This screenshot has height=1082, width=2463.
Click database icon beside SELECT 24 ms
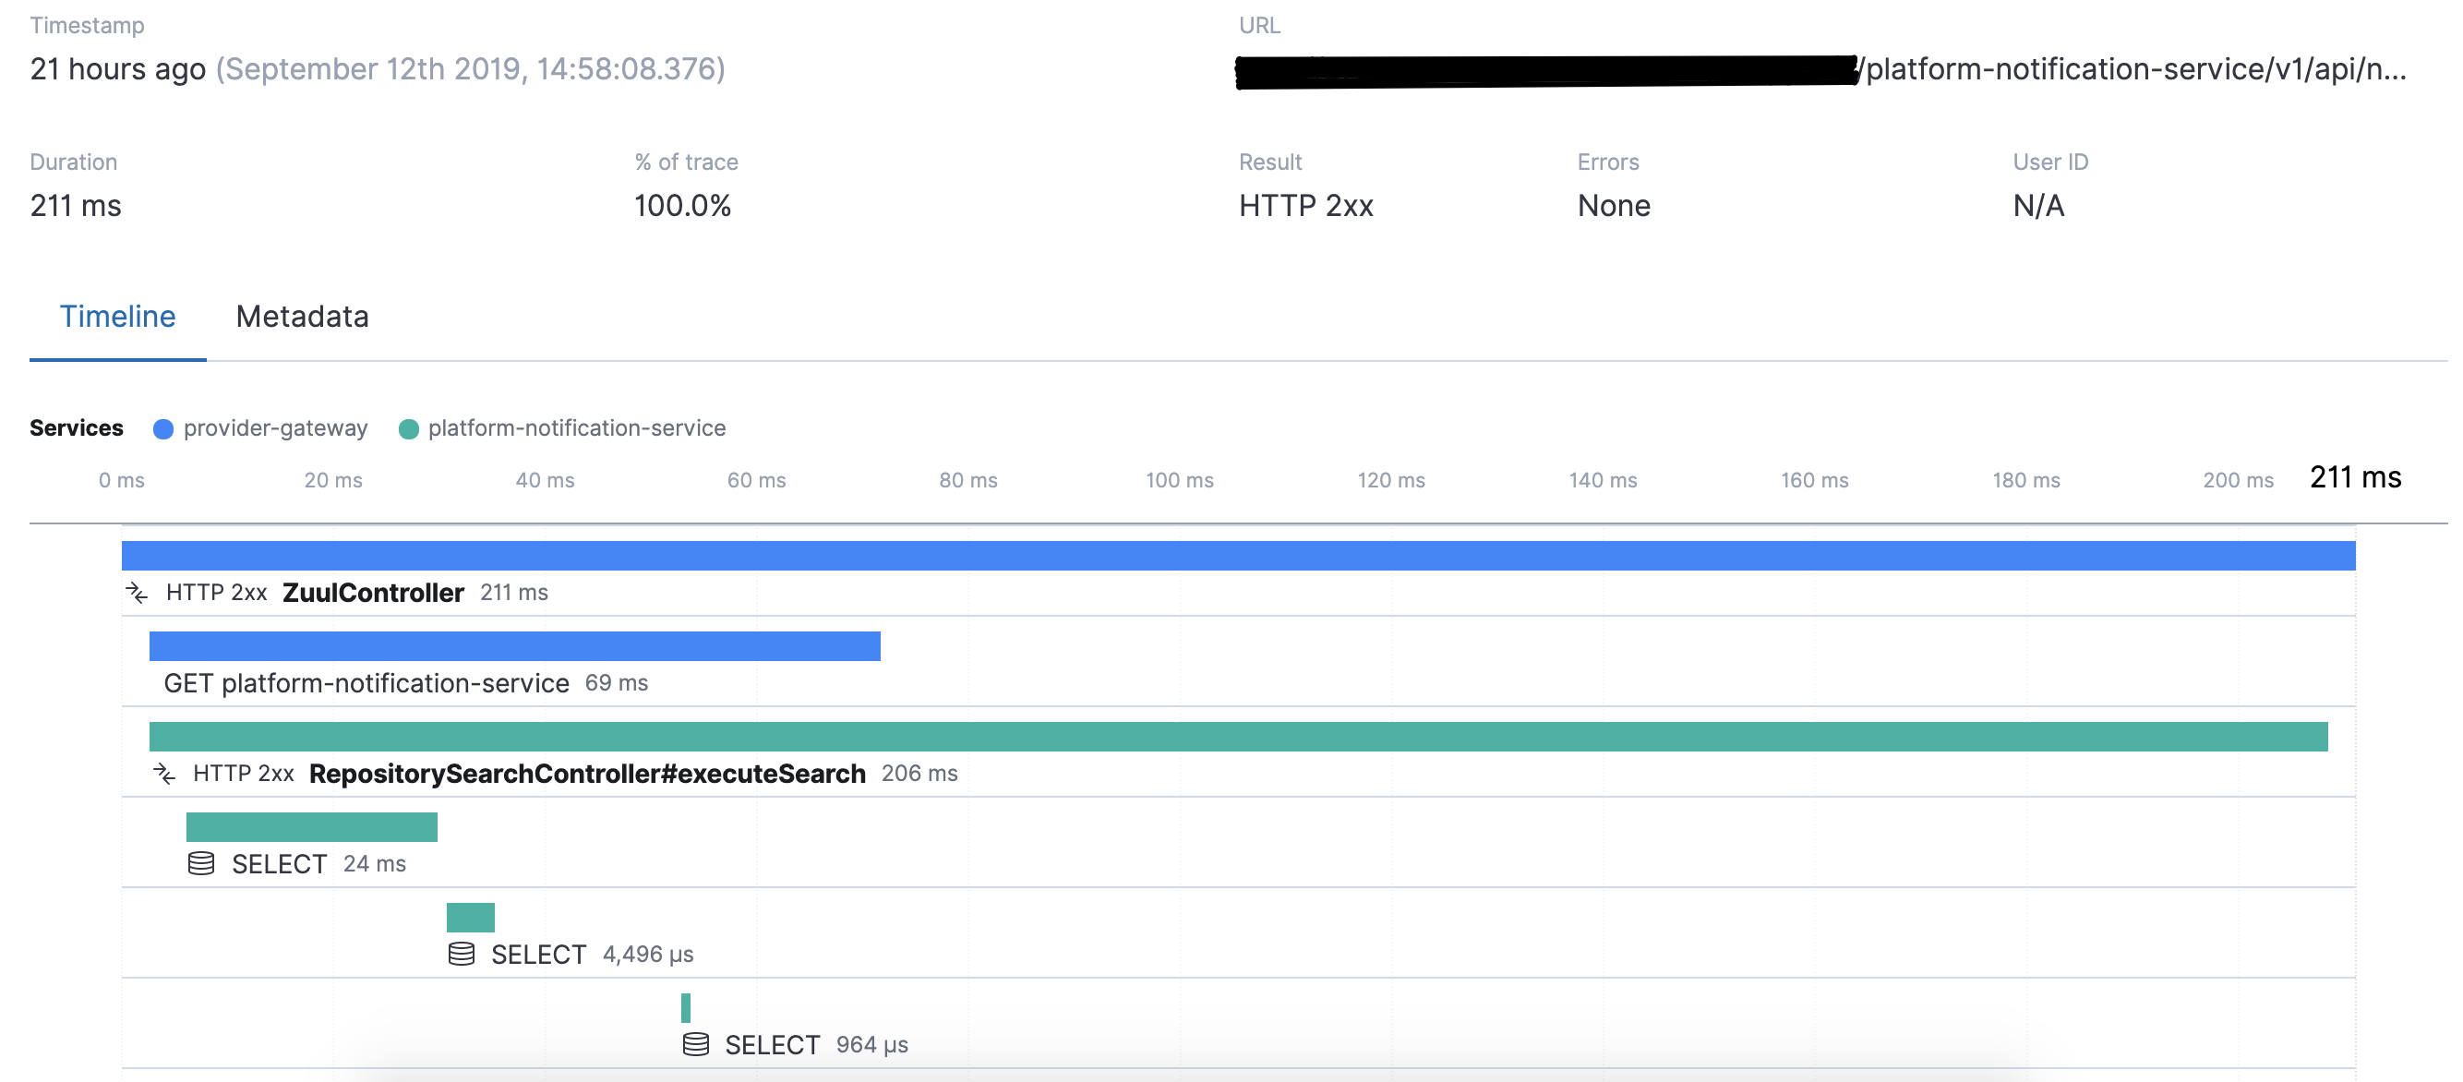click(201, 863)
